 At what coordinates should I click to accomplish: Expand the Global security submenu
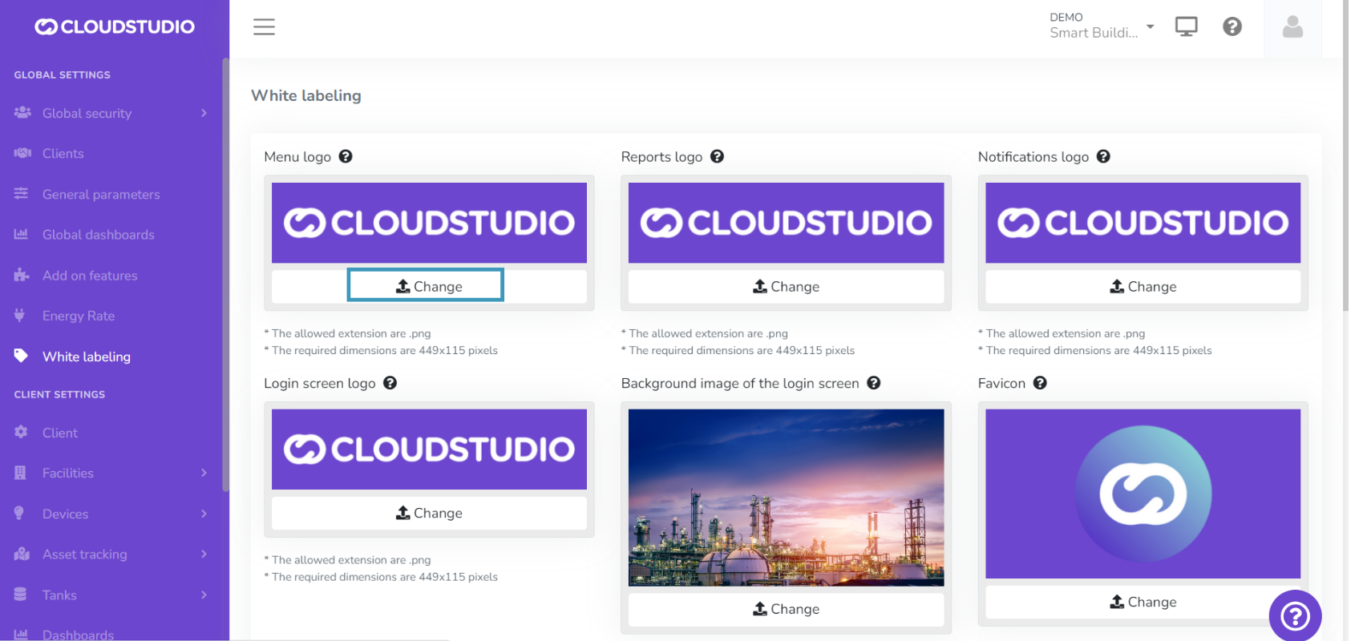[x=112, y=113]
